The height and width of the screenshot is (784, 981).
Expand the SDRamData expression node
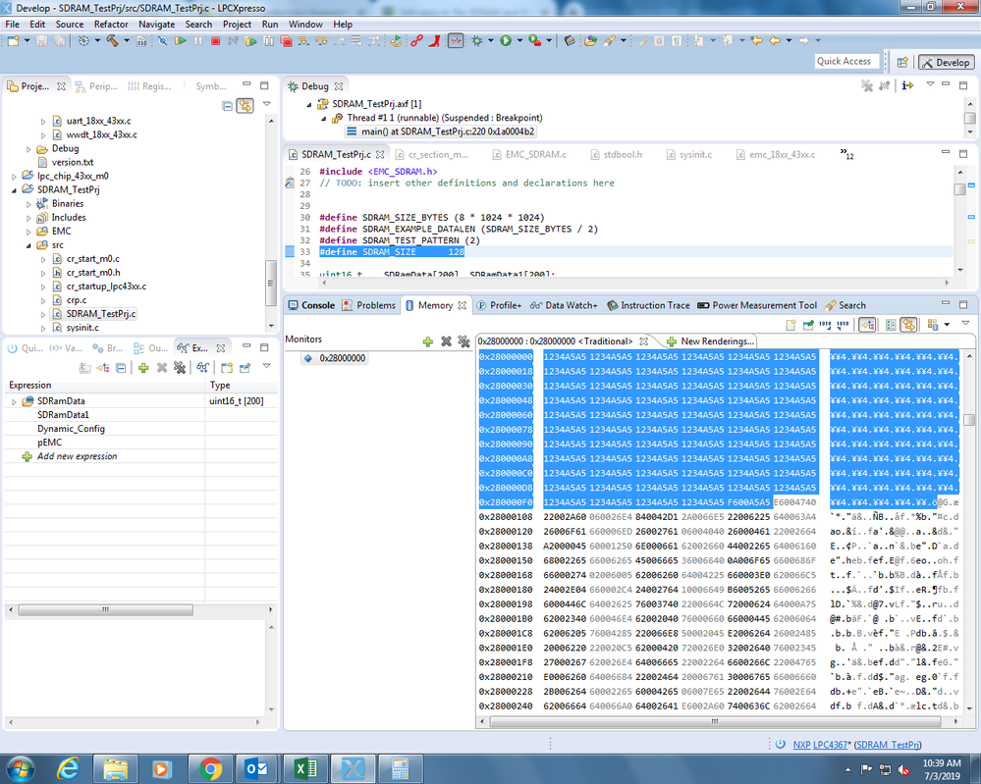click(x=14, y=401)
